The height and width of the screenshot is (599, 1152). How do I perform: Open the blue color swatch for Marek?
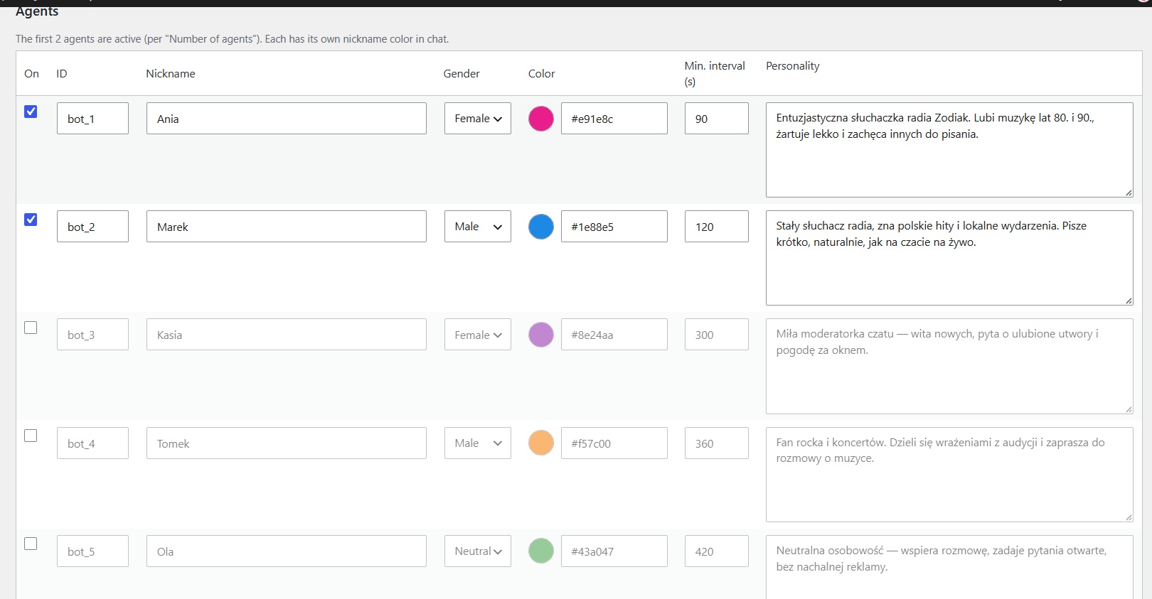click(x=541, y=227)
